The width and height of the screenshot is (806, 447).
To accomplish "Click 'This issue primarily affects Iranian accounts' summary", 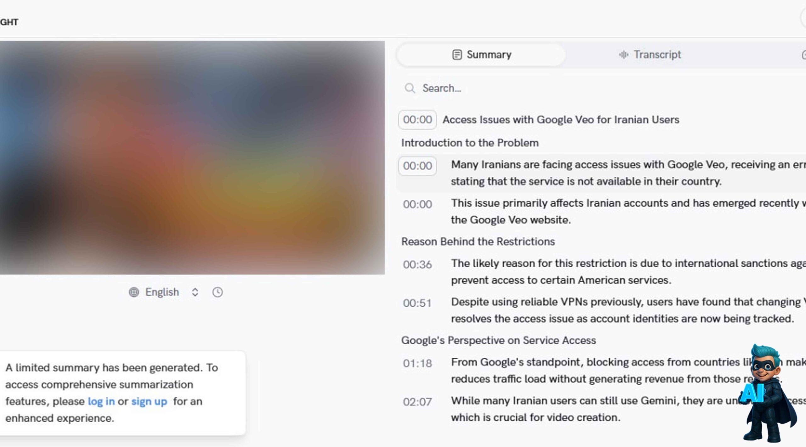I will coord(628,212).
